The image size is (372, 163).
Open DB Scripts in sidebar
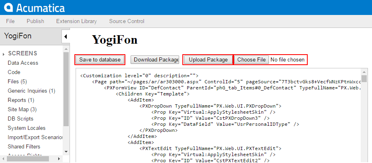pos(21,119)
